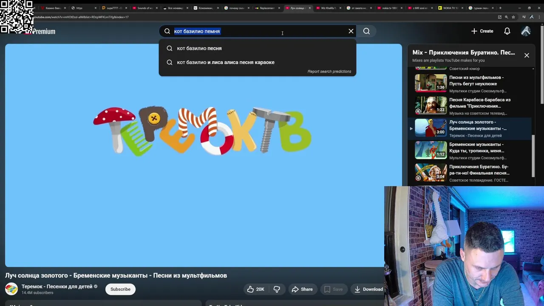Viewport: 544px width, 306px height.
Task: Switch to 'Wiz Khalifa' browser tab
Action: (329, 8)
